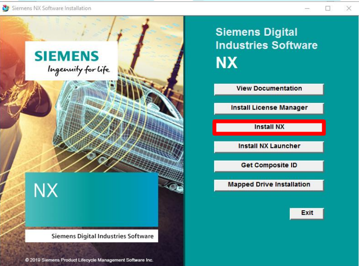
Task: Open the View Documentation button
Action: 269,89
